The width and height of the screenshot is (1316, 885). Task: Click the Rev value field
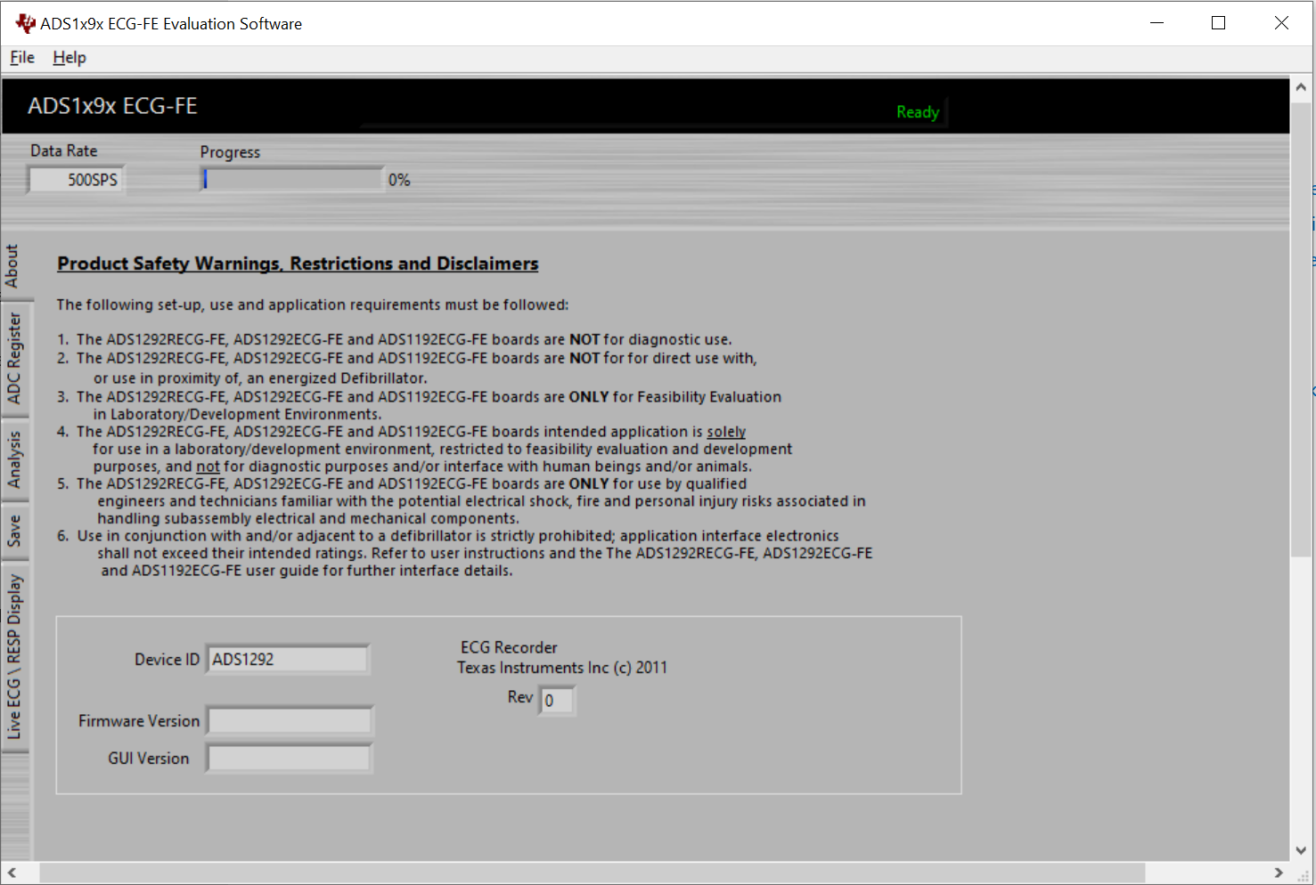(x=557, y=701)
